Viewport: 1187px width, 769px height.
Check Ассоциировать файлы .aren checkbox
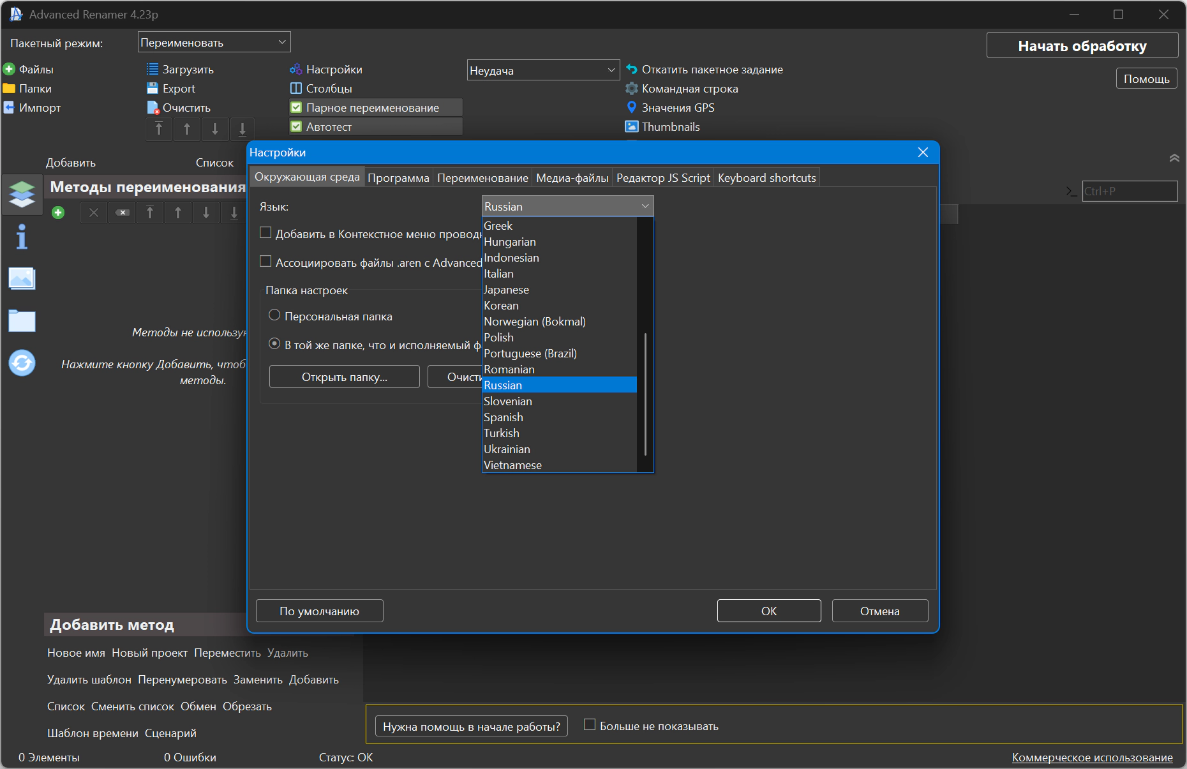(265, 262)
